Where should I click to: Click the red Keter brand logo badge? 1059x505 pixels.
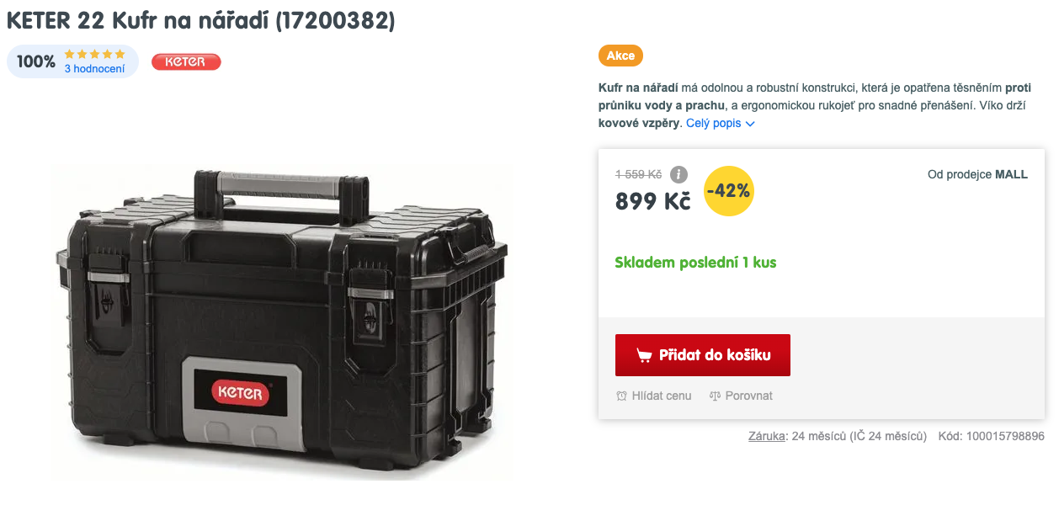pos(186,61)
